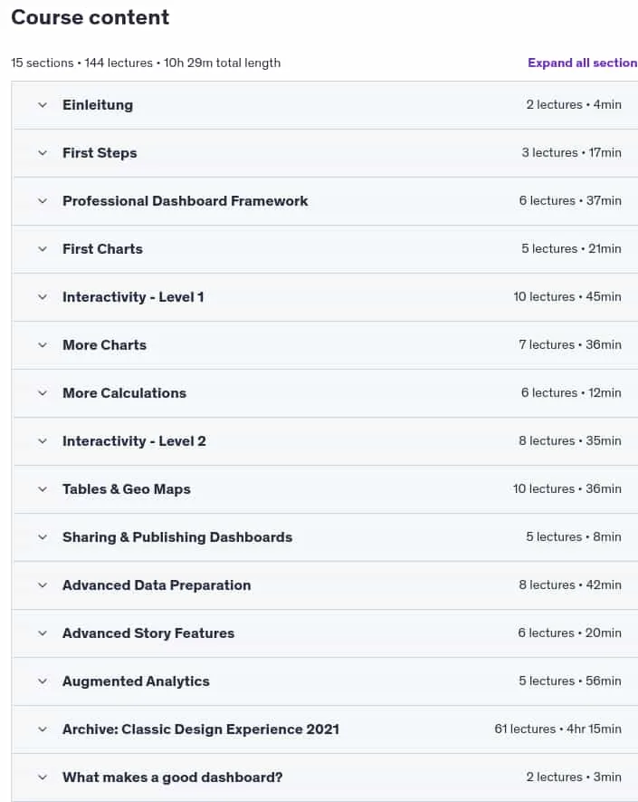Viewport: 638px width, 802px height.
Task: Expand Interactivity - Level 2 chevron
Action: [x=43, y=441]
